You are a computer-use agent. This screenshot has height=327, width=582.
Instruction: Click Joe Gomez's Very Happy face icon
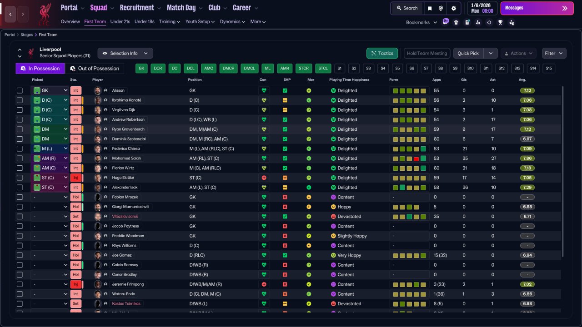(x=333, y=255)
